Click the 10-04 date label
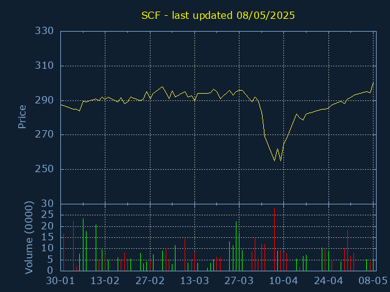Image resolution: width=390 pixels, height=292 pixels. coord(283,281)
